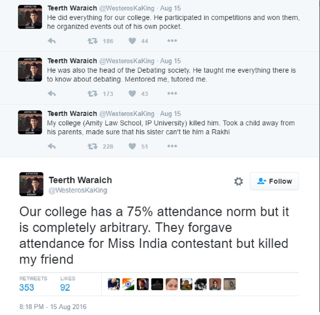The width and height of the screenshot is (320, 315).
Task: Retweet the tweet with 186 retweets
Action: coord(93,41)
